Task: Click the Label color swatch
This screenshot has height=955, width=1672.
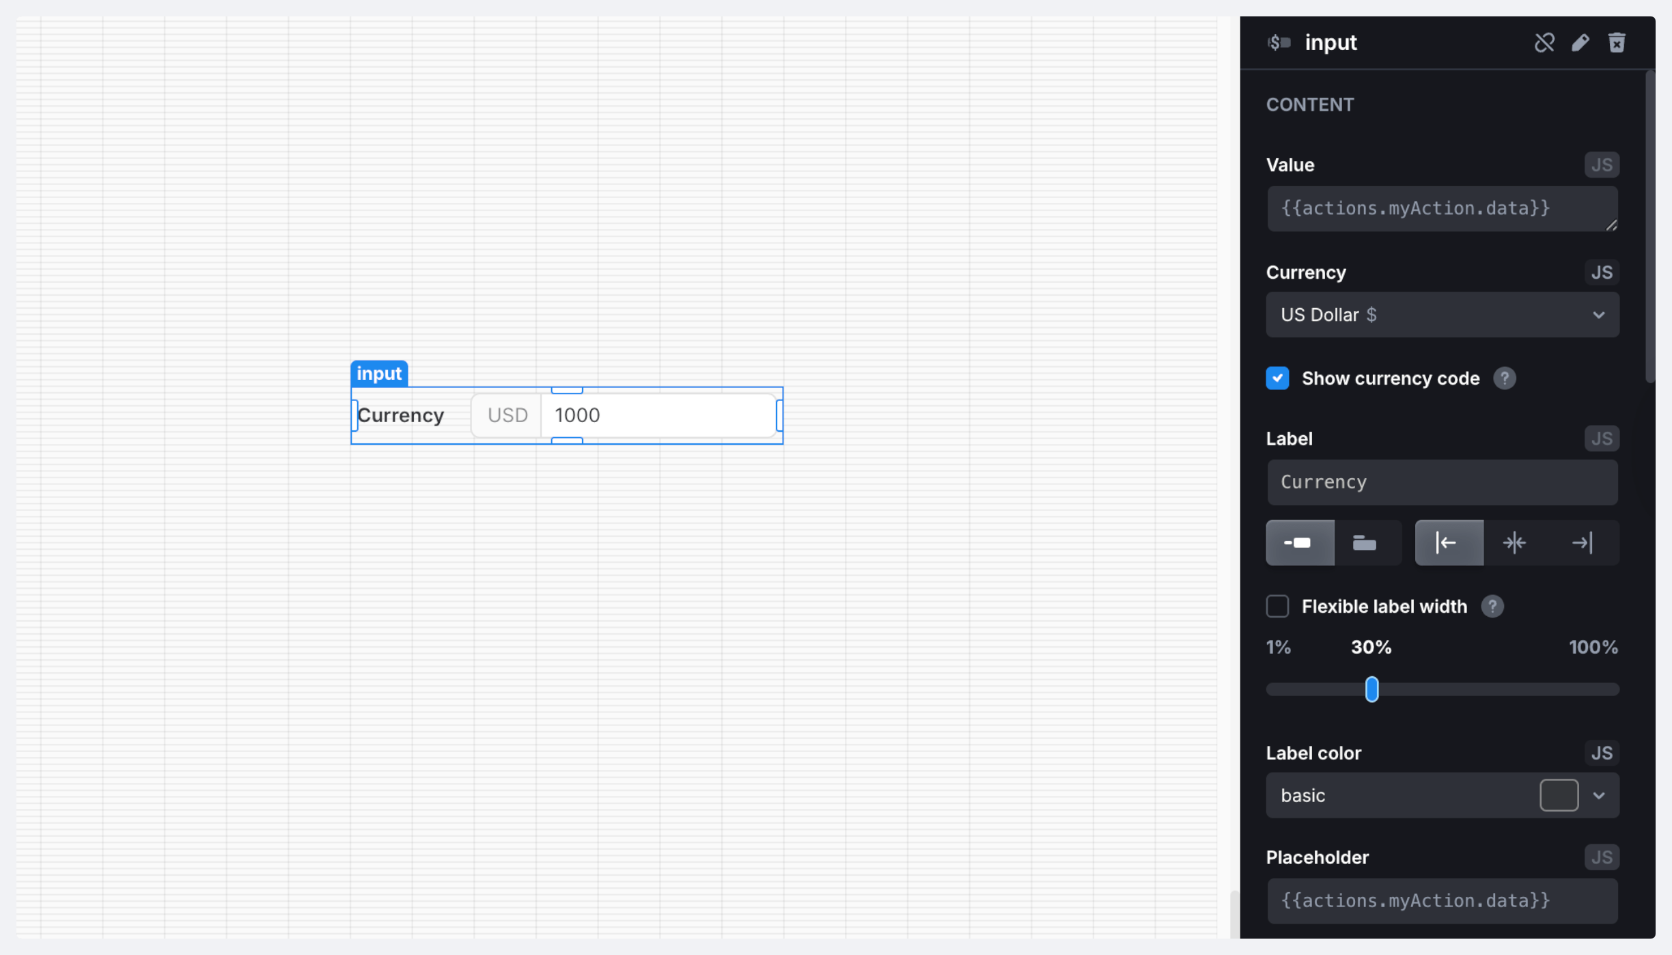Action: (x=1559, y=796)
